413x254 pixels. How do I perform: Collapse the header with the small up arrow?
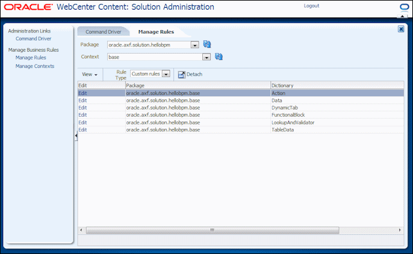point(402,16)
